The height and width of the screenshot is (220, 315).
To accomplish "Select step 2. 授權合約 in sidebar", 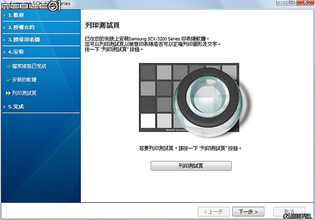I will pos(21,28).
